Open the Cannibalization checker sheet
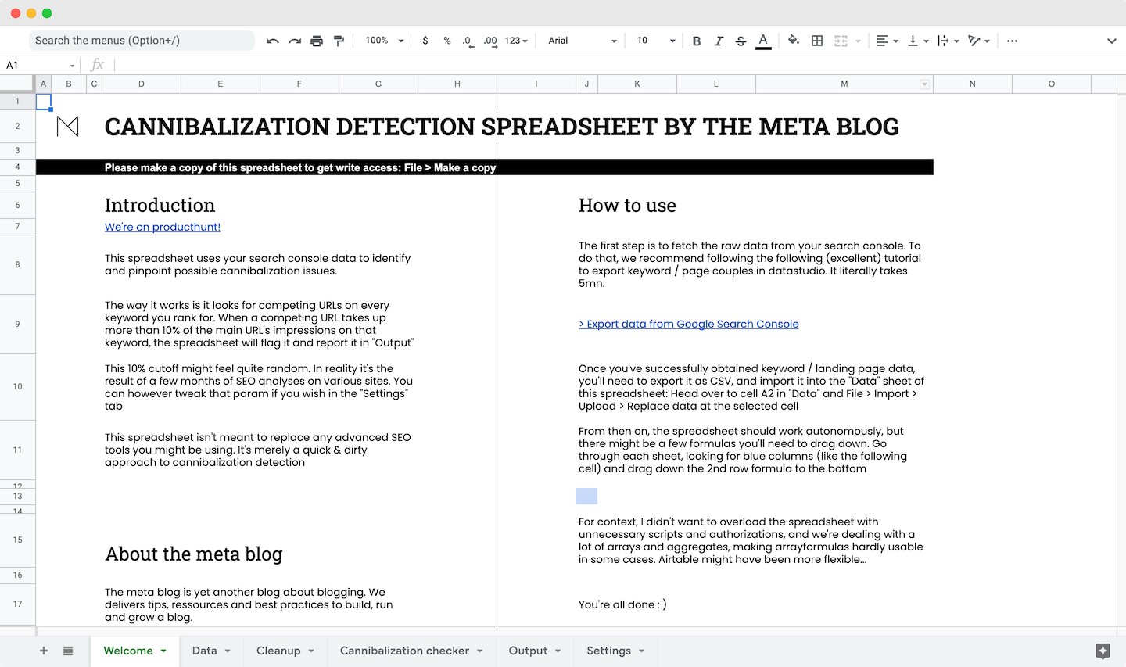The width and height of the screenshot is (1126, 667). pos(403,650)
